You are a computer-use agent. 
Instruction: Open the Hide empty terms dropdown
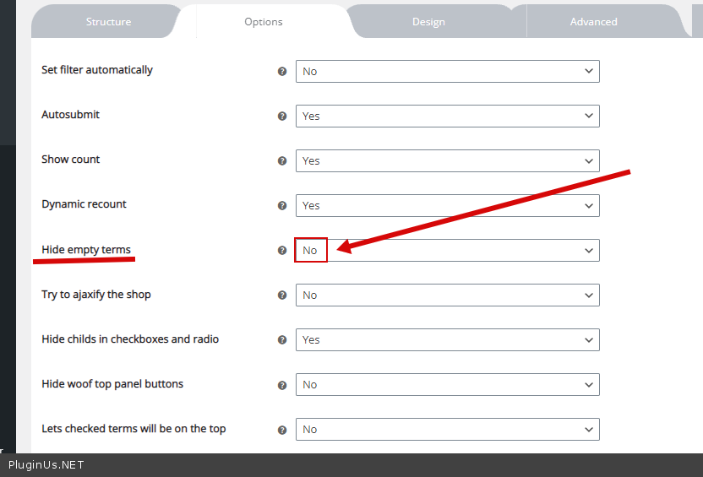click(447, 251)
